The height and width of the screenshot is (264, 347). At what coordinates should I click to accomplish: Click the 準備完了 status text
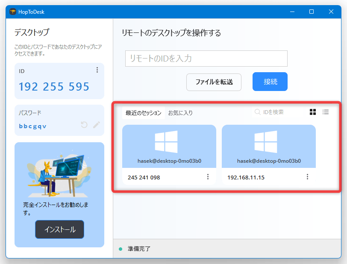tap(139, 249)
